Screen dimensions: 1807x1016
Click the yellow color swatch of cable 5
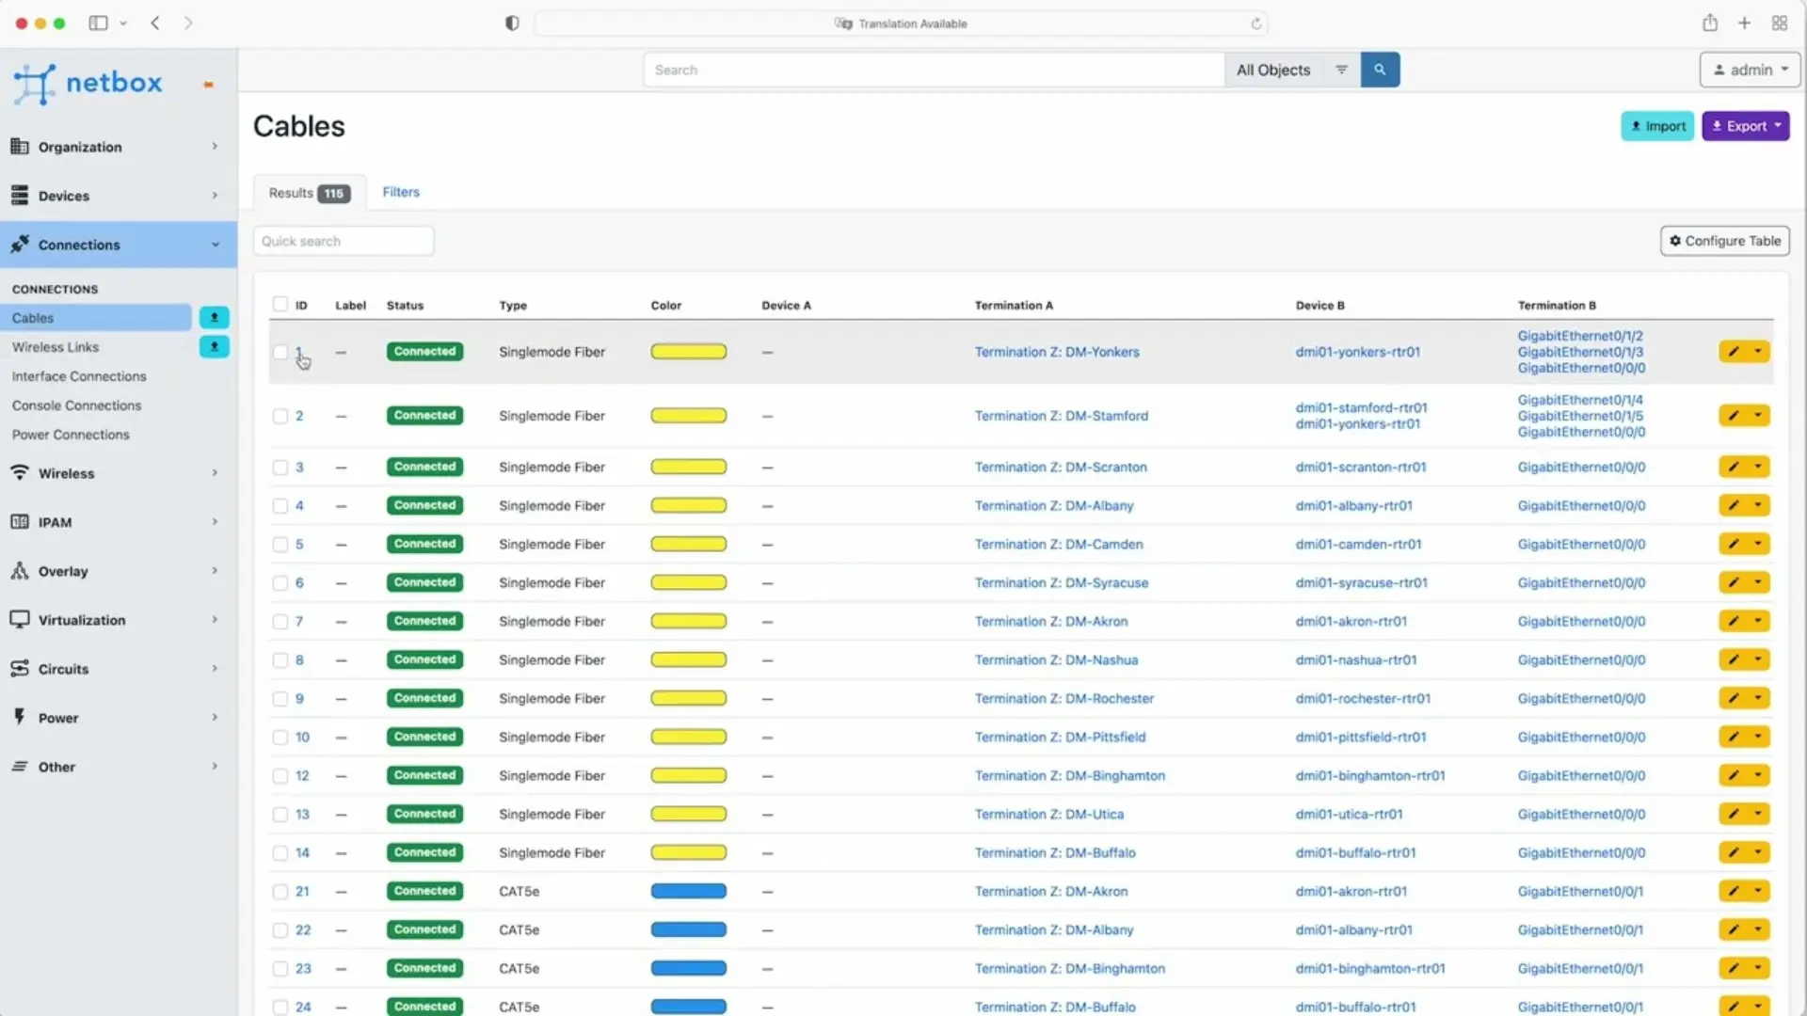689,544
